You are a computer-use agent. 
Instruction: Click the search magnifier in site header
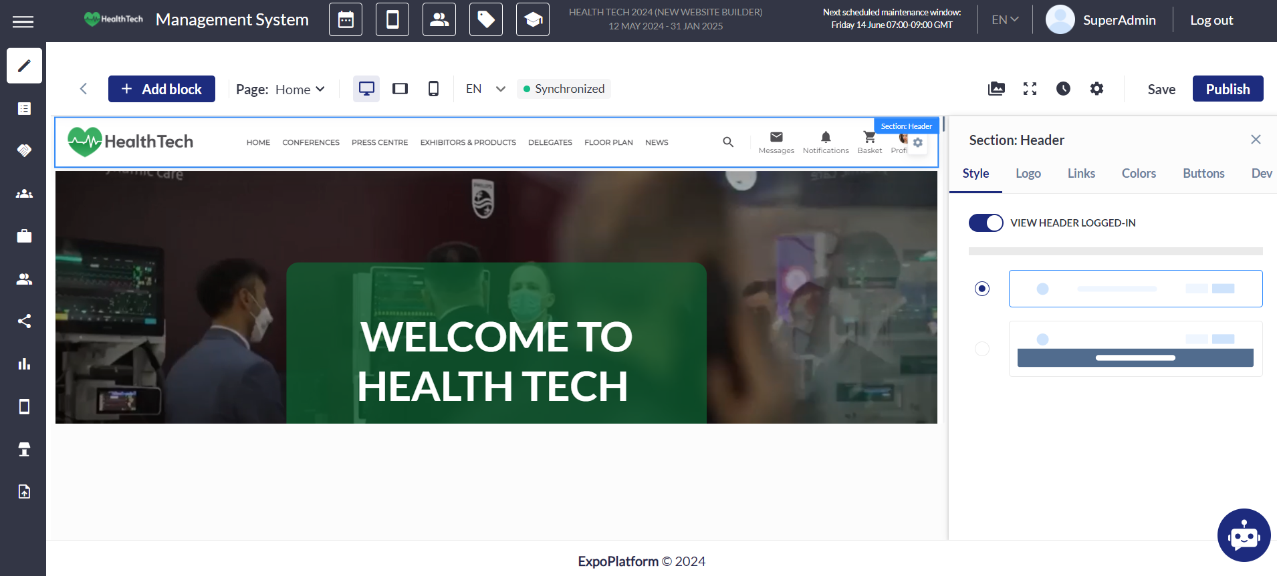click(728, 142)
